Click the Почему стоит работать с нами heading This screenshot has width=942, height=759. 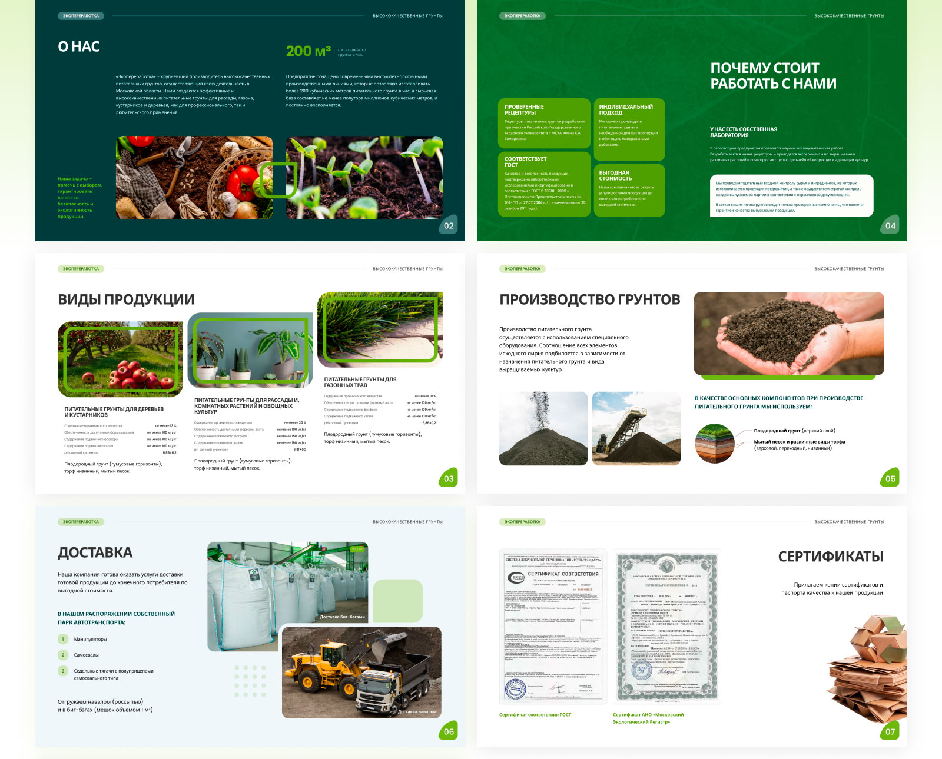pyautogui.click(x=773, y=76)
